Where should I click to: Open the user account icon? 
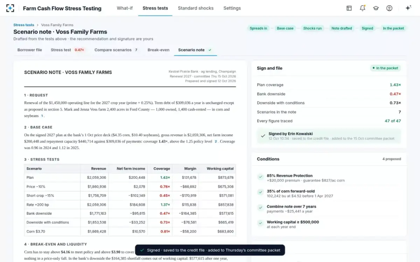[x=389, y=8]
